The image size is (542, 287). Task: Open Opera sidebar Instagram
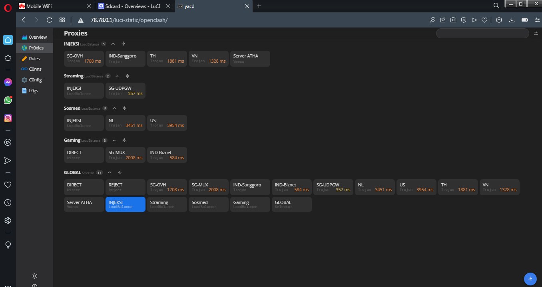pos(8,118)
